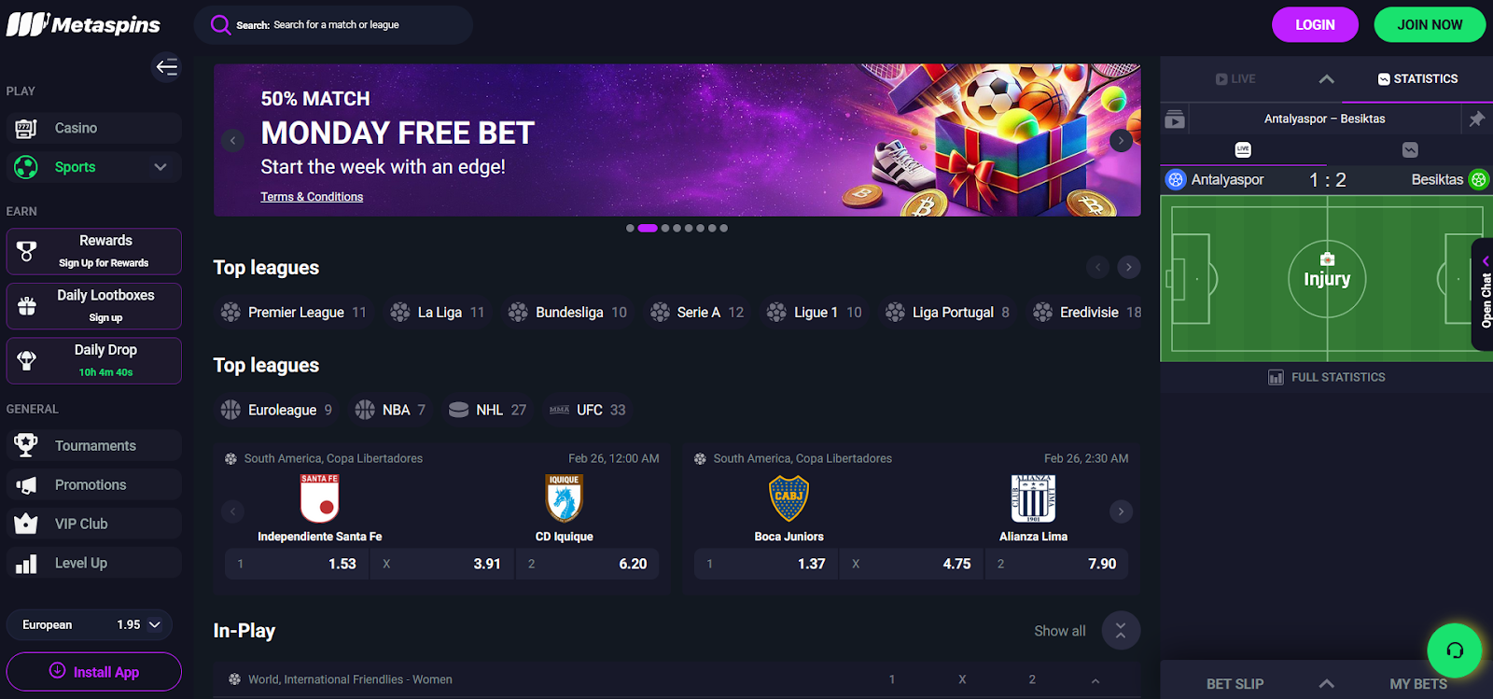Collapse the In-Play section arrows button
The image size is (1493, 699).
tap(1121, 631)
